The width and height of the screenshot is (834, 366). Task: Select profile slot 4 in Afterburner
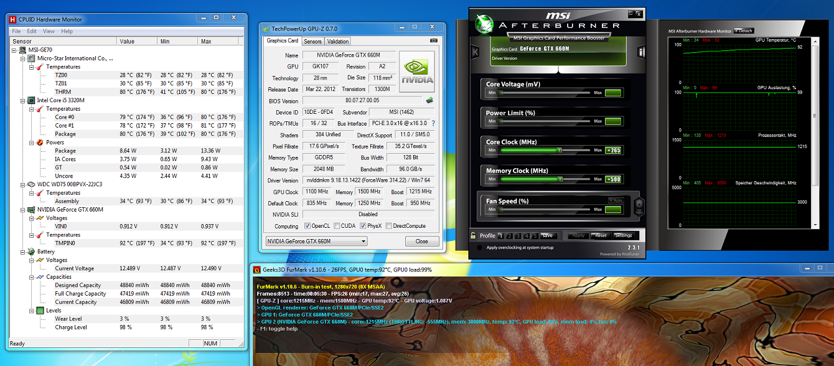[x=527, y=236]
